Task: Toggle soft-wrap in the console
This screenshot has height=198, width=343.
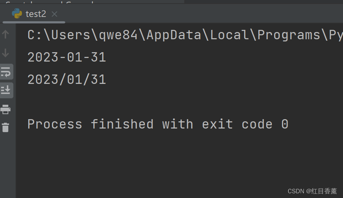Action: point(6,72)
